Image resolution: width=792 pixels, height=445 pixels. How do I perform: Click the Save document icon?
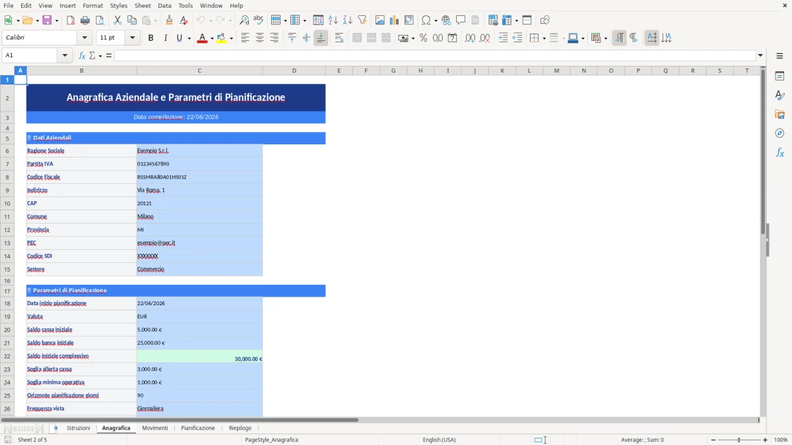[47, 20]
